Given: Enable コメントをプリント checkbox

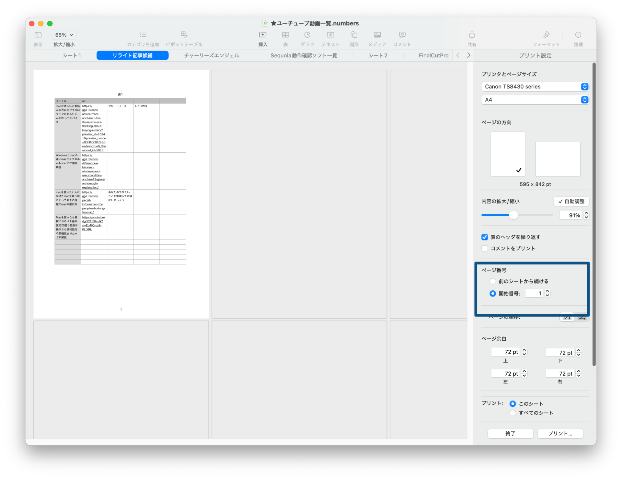Looking at the screenshot, I should (485, 248).
